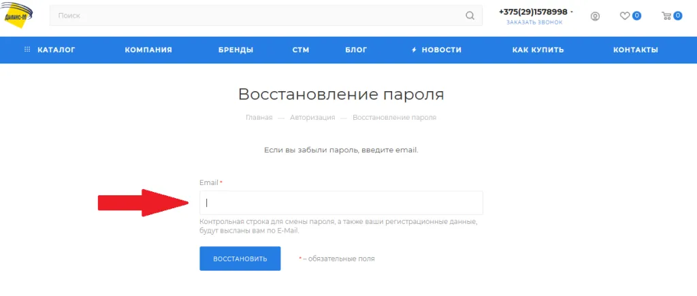This screenshot has height=296, width=697.
Task: Open Новости with the lightning icon
Action: pos(436,50)
